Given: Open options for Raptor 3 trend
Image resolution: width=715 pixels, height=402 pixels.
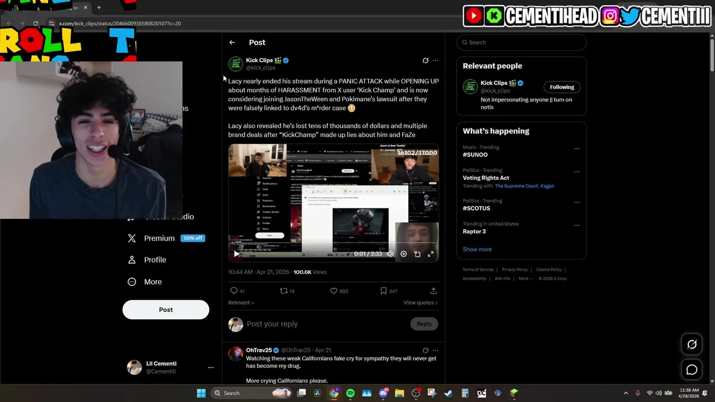Looking at the screenshot, I should coord(577,225).
